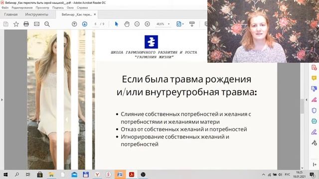Zoom out with the minus button
The height and width of the screenshot is (179, 319).
pyautogui.click(x=137, y=24)
